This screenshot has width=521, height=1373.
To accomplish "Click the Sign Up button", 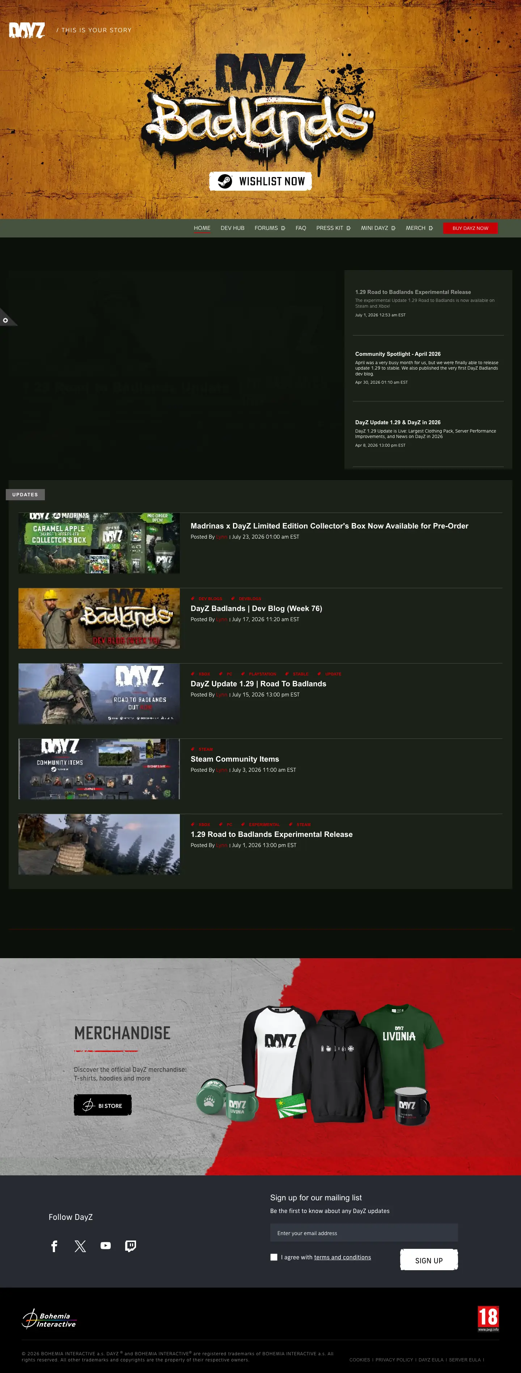I will (x=429, y=1260).
